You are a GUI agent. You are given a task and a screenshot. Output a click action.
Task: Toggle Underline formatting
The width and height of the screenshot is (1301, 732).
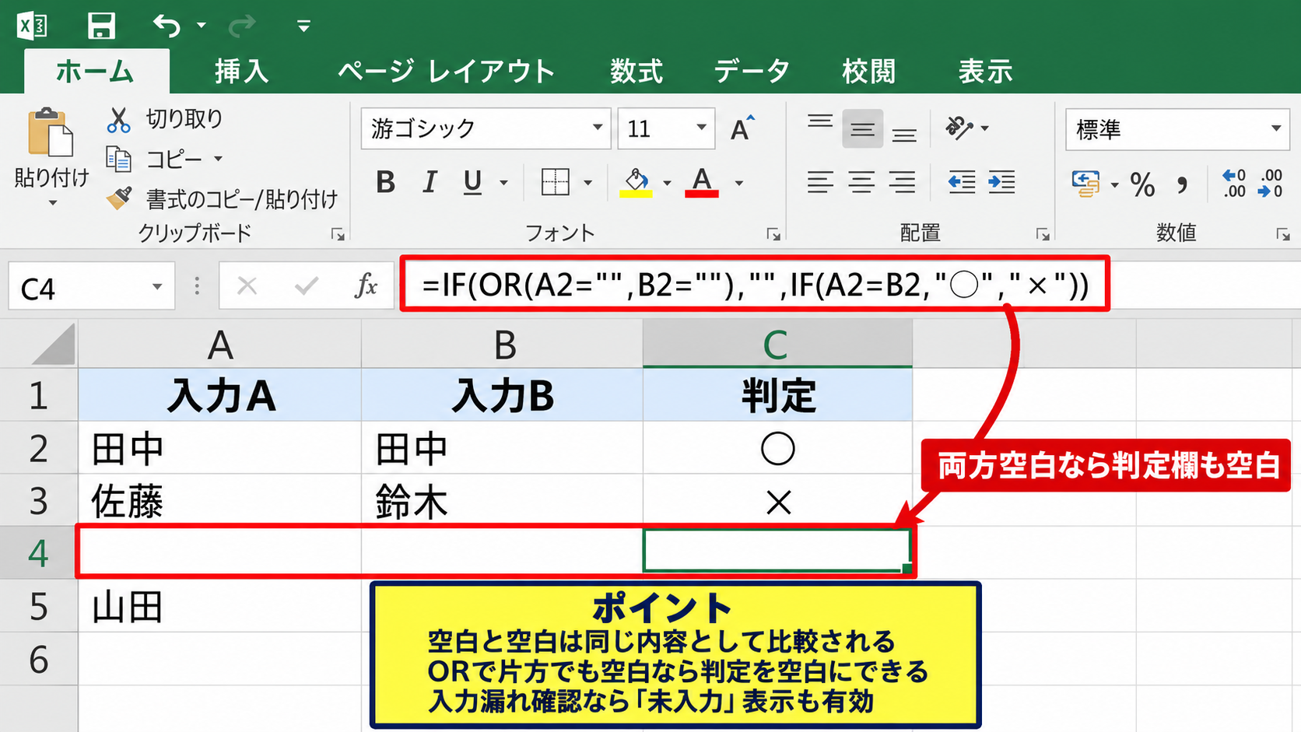472,183
